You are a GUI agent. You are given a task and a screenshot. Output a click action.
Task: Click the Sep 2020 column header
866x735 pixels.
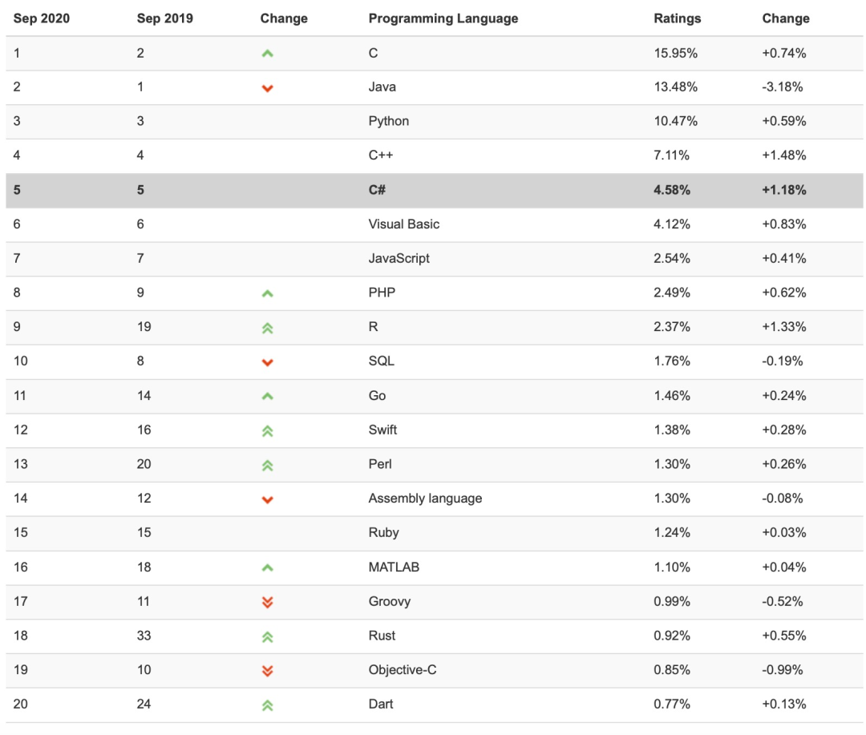pyautogui.click(x=42, y=18)
